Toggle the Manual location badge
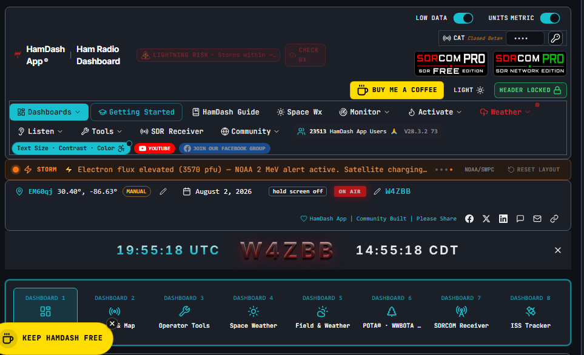This screenshot has width=584, height=355. pos(136,191)
